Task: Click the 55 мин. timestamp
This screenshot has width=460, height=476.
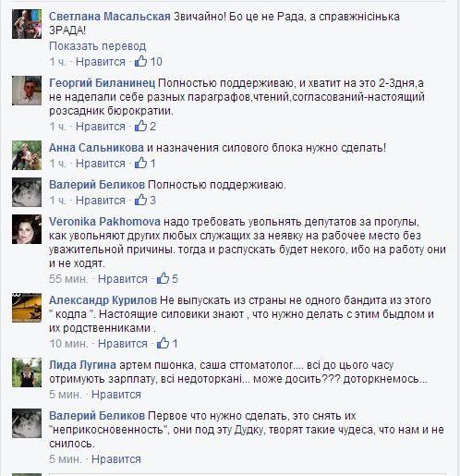Action: [68, 279]
